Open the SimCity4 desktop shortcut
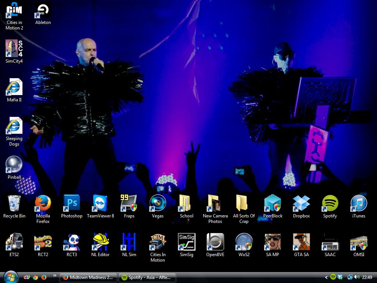The image size is (377, 283). [x=14, y=49]
